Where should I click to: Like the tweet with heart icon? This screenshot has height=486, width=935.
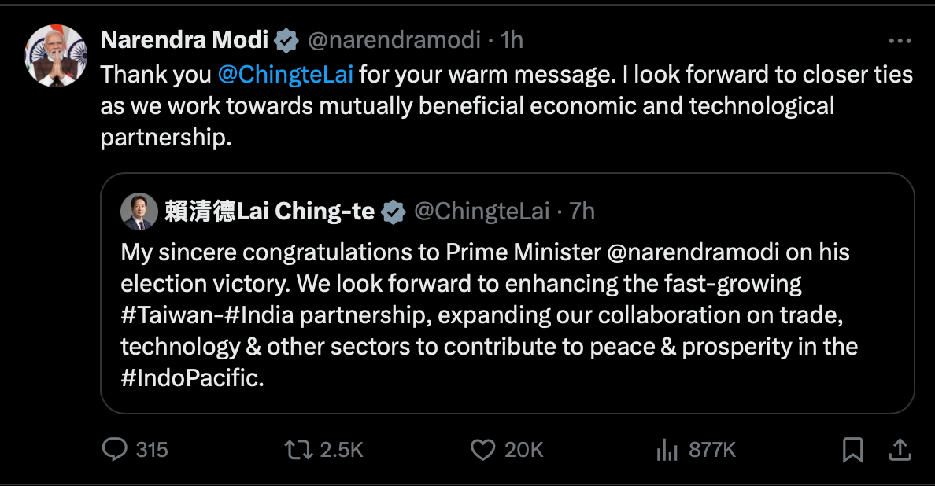coord(482,449)
